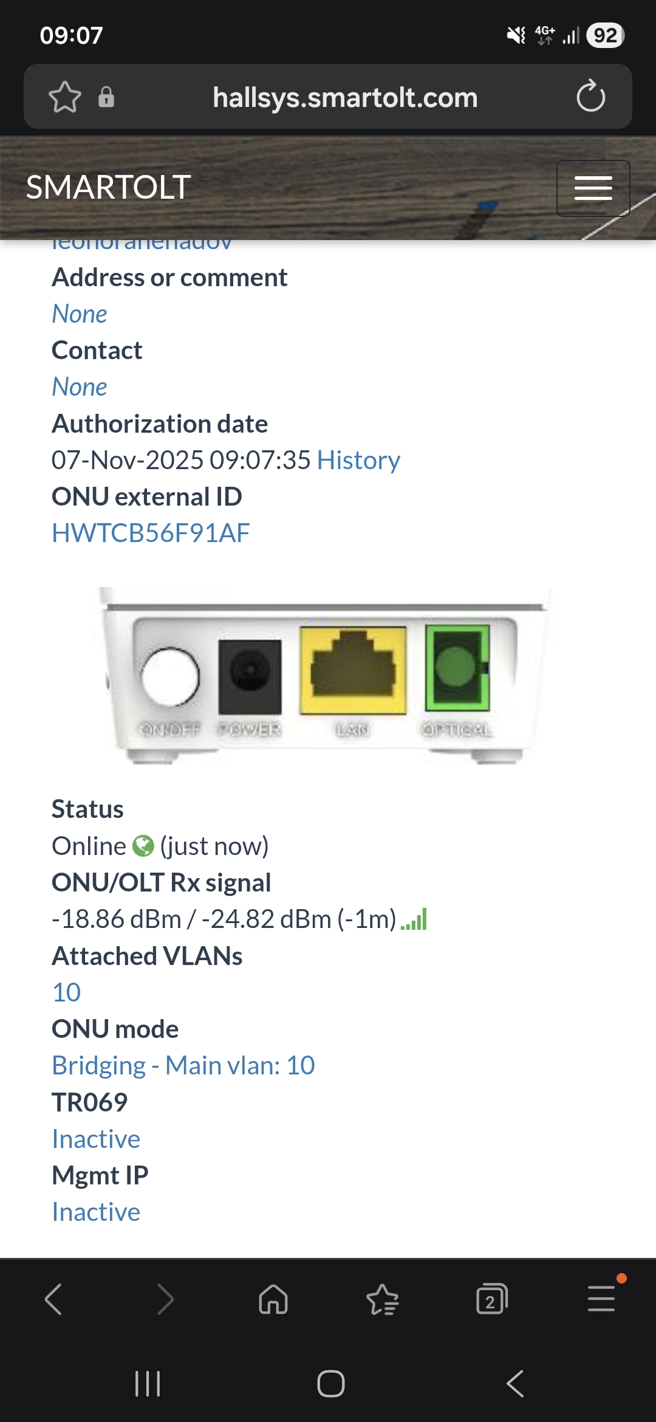Viewport: 656px width, 1422px height.
Task: Click the green online status globe icon
Action: pos(143,846)
